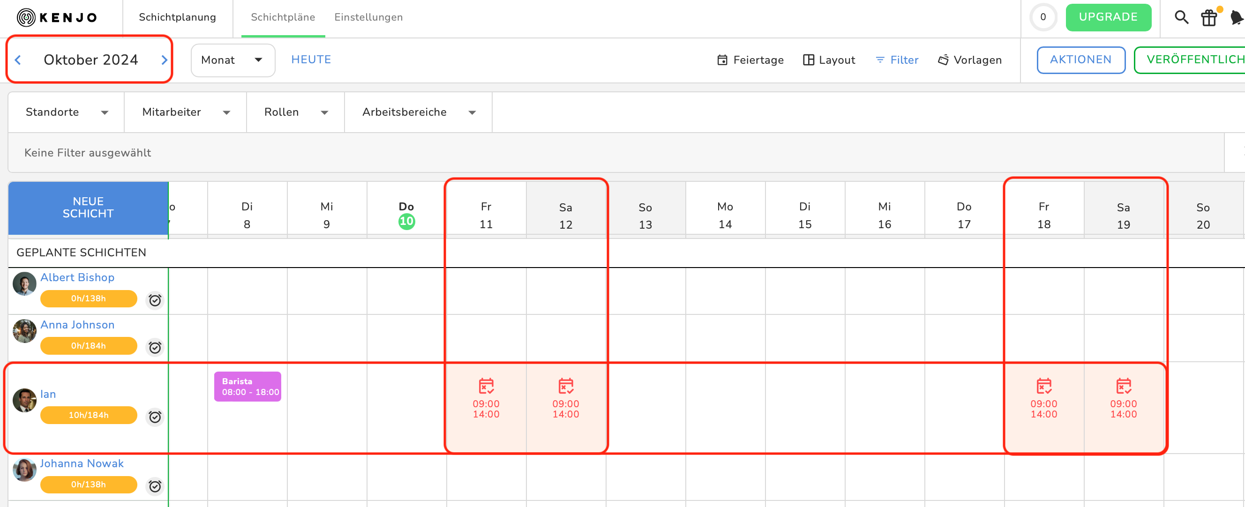Expand the Standorte filter dropdown
This screenshot has width=1245, height=507.
[x=66, y=112]
